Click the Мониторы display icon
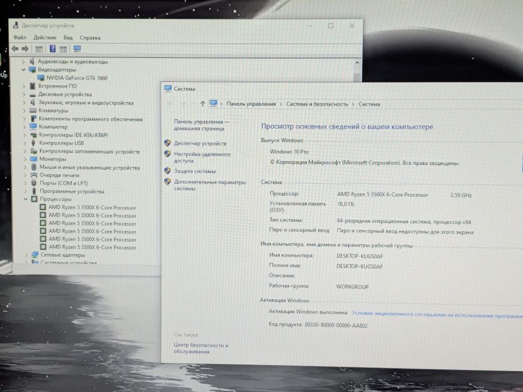 click(34, 159)
